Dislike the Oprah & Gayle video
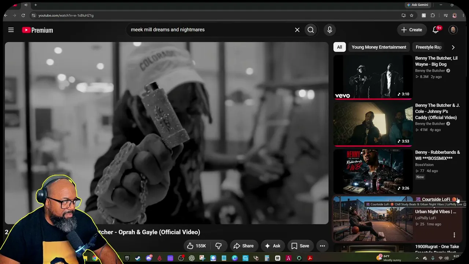469x264 pixels. click(219, 246)
